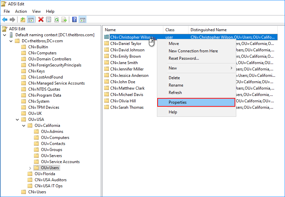Click the folder icon next to CN=Daniel Taylor

pyautogui.click(x=107, y=44)
